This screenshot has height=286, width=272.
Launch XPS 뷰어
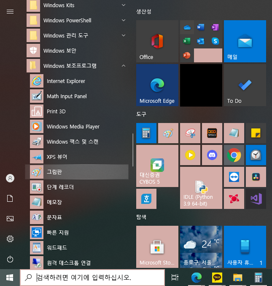(77, 157)
